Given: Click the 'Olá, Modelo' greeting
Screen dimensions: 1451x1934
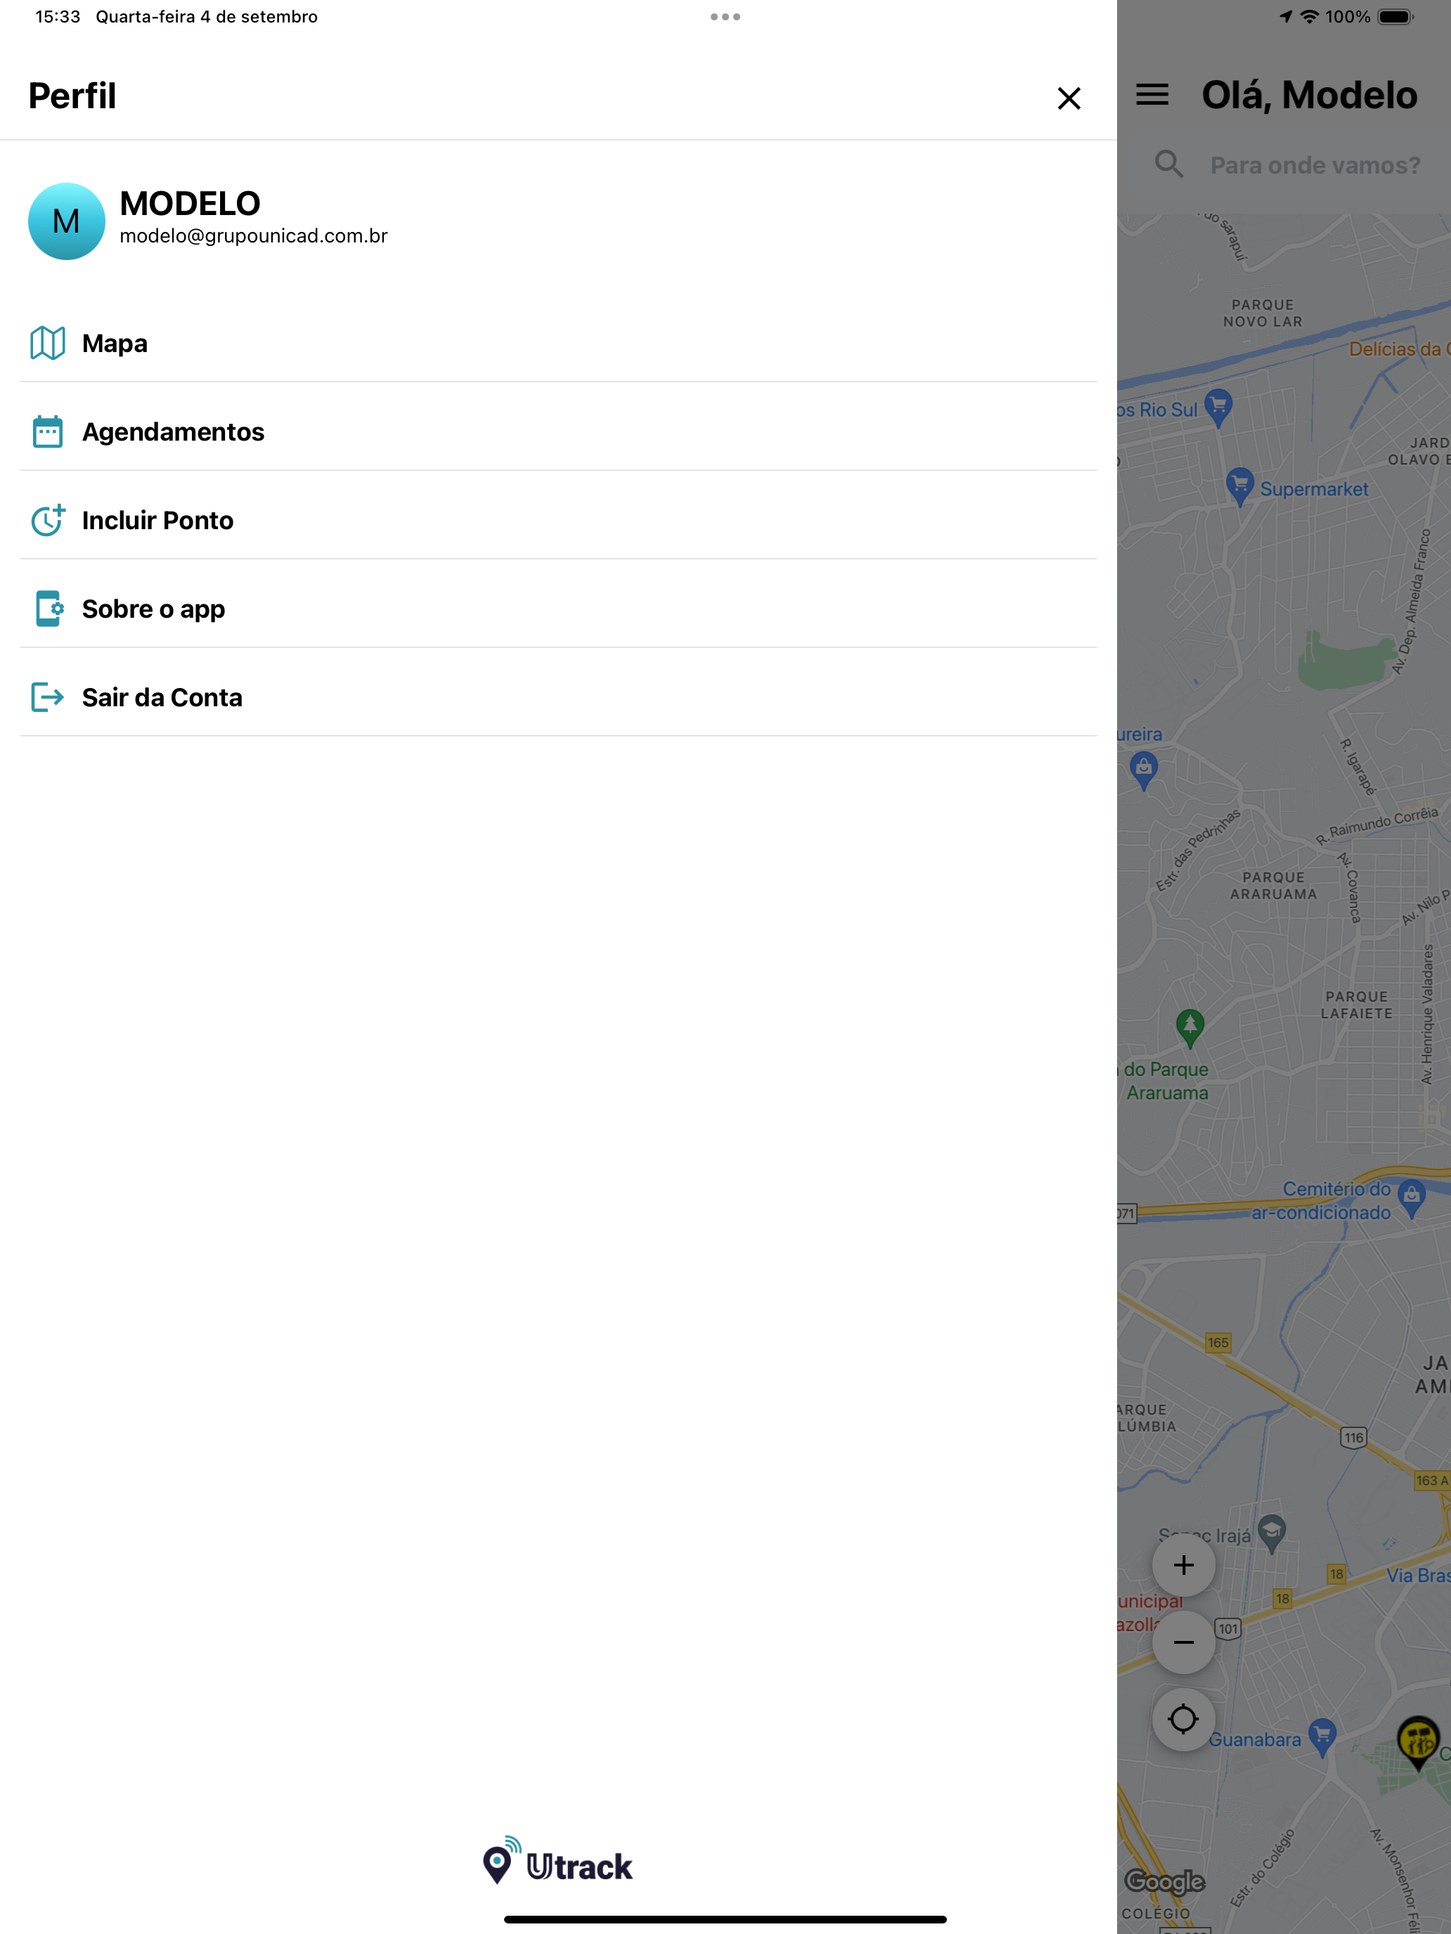Looking at the screenshot, I should [1309, 94].
